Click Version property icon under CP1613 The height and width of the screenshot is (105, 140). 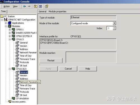pos(17,46)
